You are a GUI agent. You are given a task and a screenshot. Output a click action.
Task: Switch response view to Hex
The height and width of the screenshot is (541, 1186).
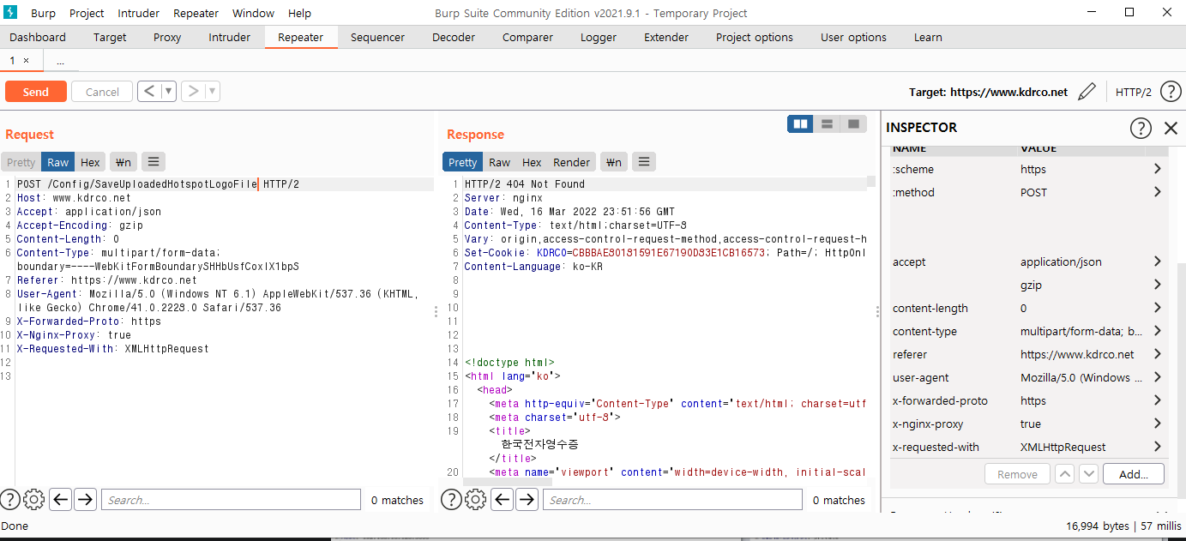click(532, 162)
